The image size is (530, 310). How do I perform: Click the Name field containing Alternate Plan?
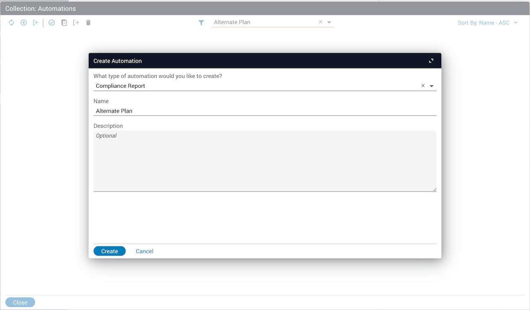[265, 111]
